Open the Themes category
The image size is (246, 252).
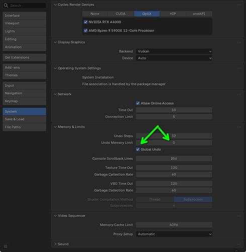[24, 75]
